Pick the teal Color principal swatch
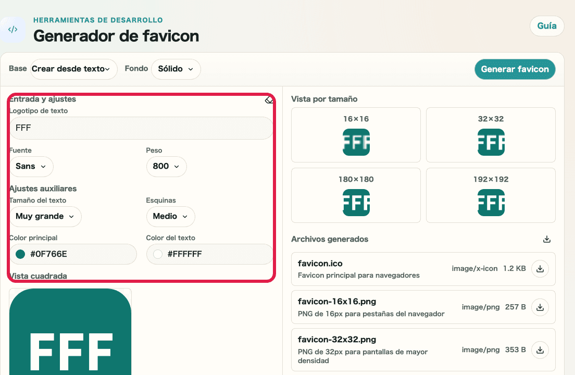The image size is (575, 375). click(20, 254)
